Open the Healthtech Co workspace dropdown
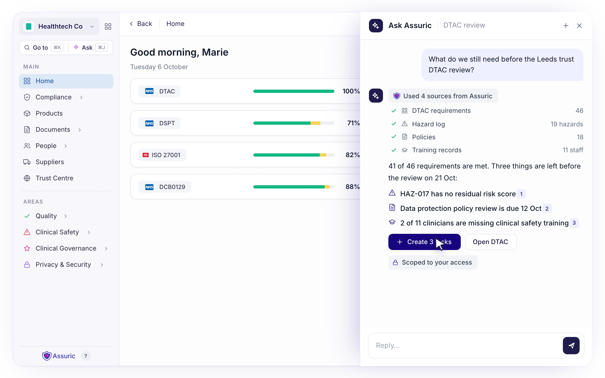Screen dimensions: 605x378 (x=59, y=26)
